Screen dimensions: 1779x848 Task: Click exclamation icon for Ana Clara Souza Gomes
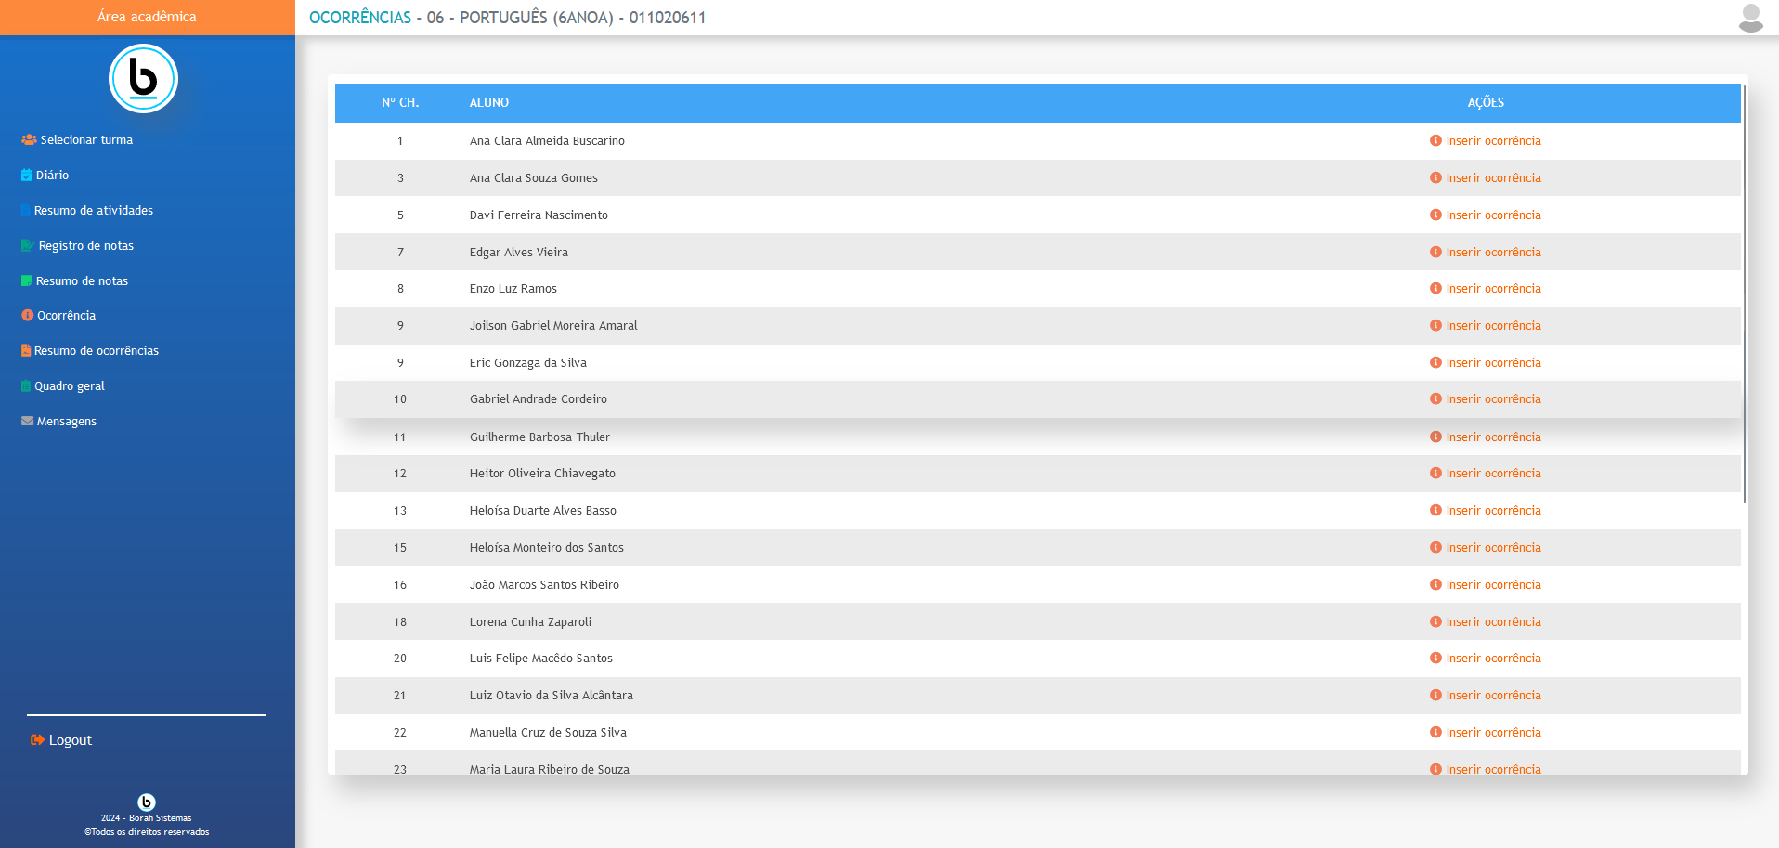point(1435,177)
